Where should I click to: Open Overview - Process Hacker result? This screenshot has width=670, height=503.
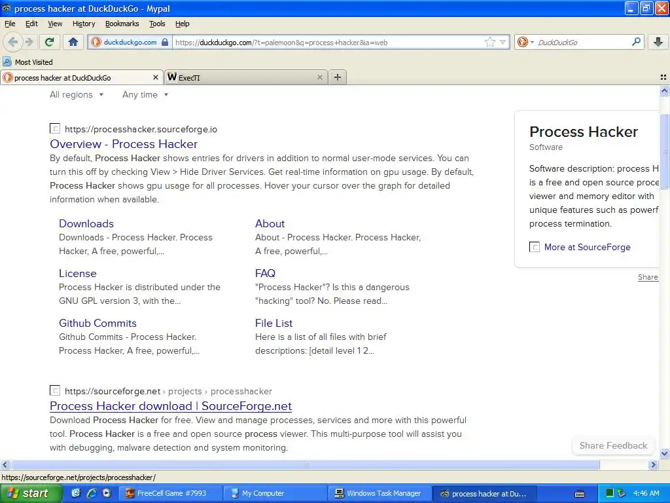[124, 143]
